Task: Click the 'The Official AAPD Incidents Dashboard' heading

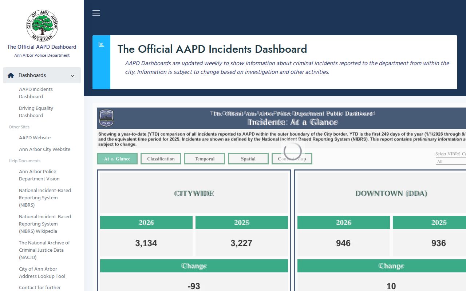Action: (212, 49)
